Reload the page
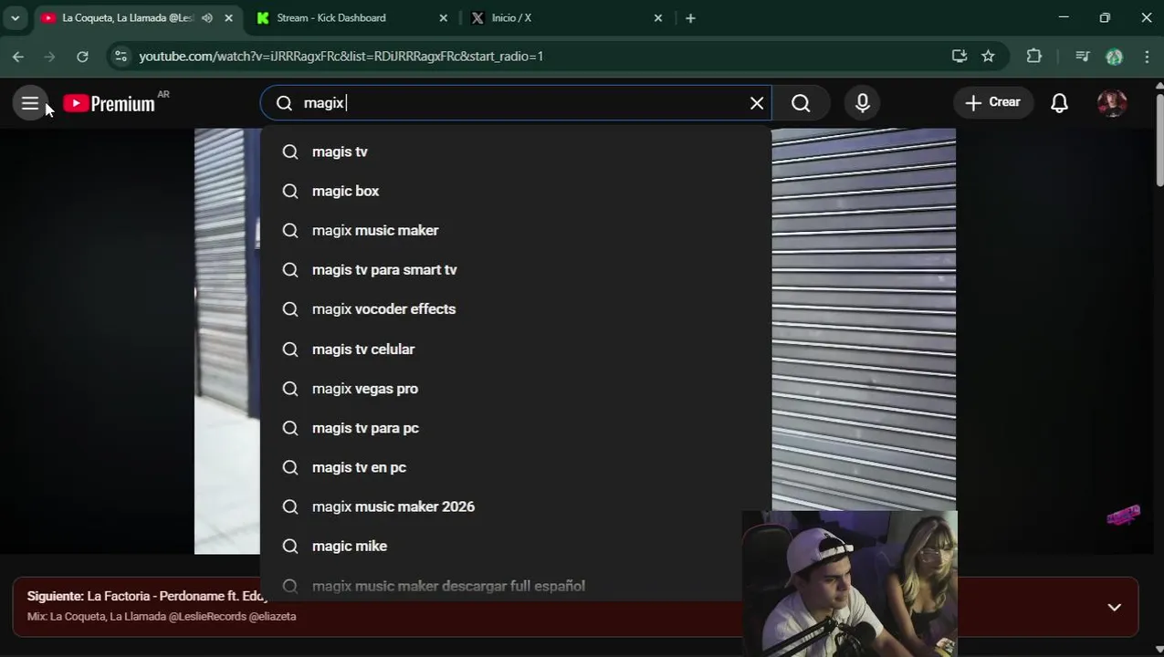 tap(82, 57)
